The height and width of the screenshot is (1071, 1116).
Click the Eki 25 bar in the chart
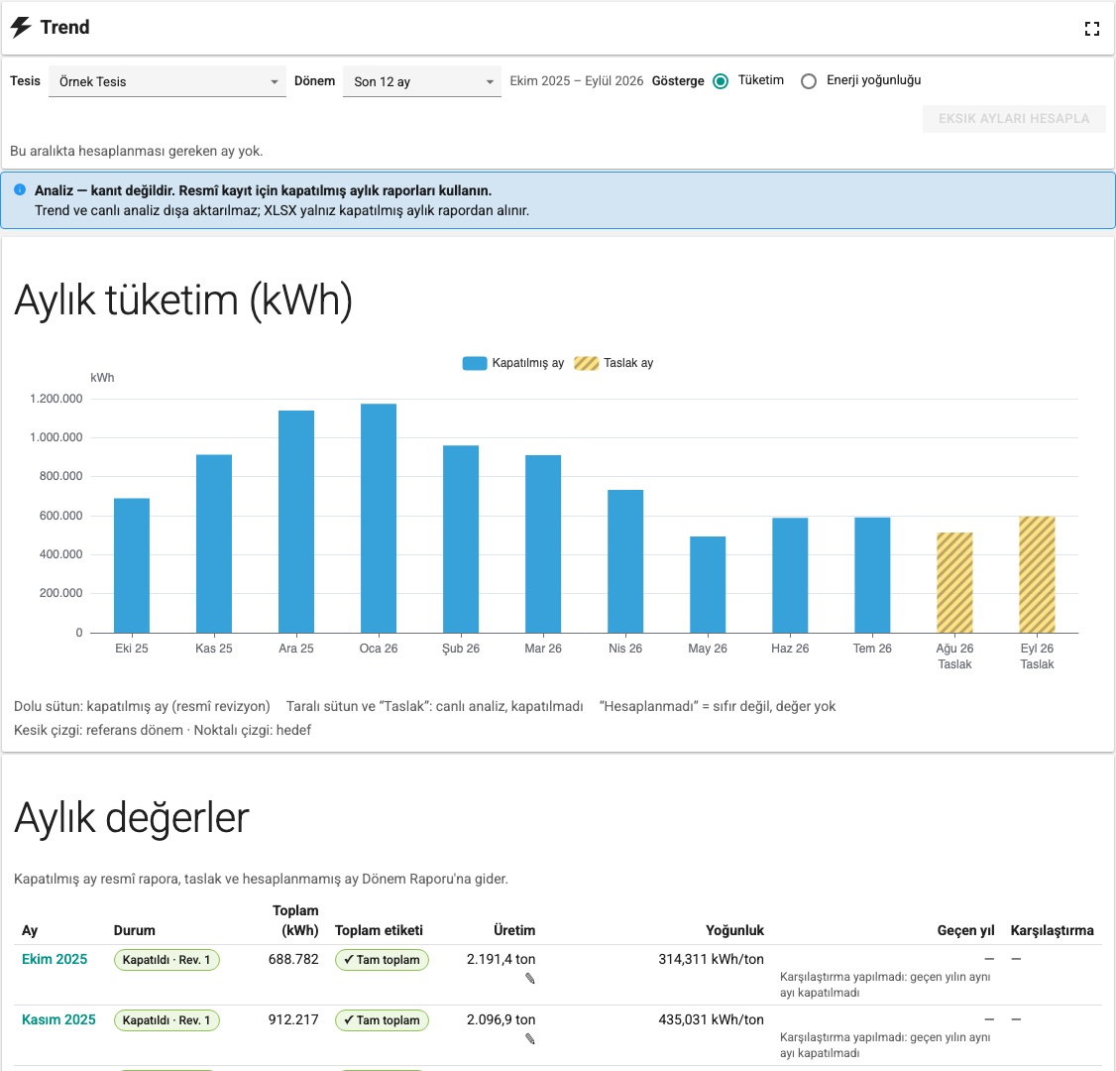(132, 565)
